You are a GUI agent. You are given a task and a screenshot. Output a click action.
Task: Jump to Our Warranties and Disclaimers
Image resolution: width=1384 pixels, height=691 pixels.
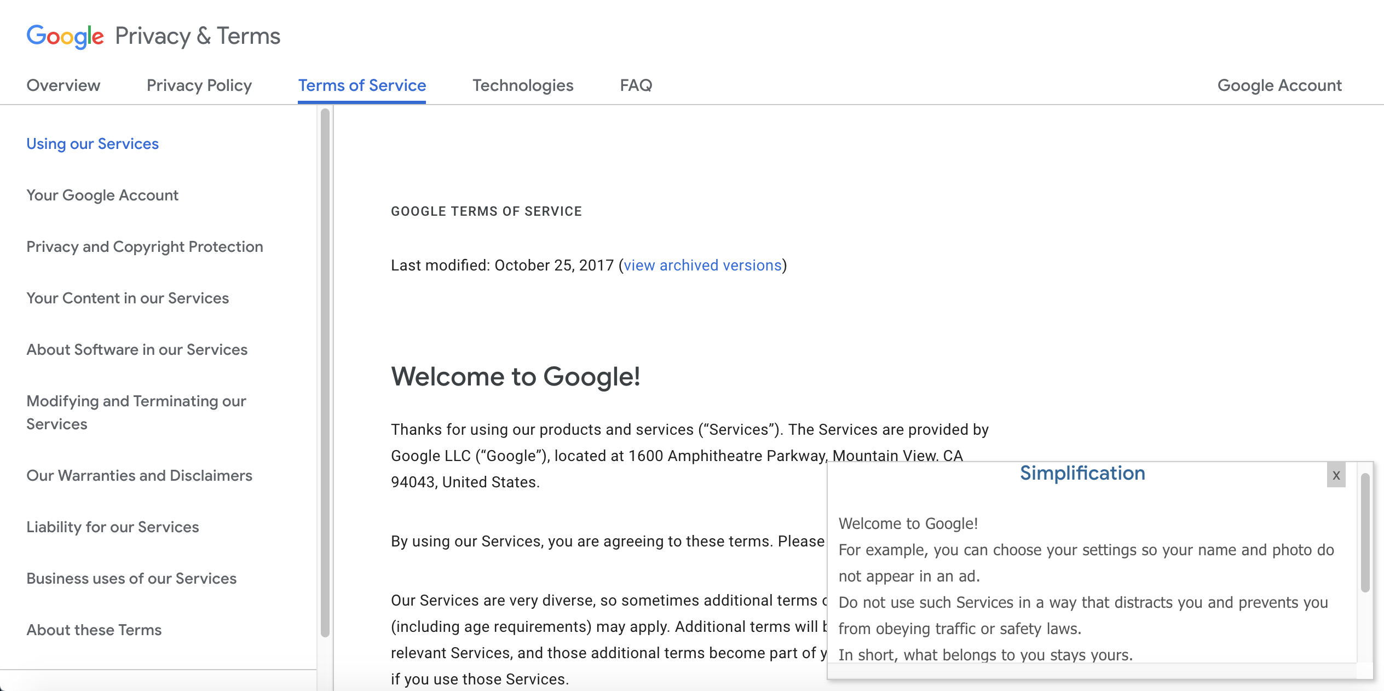point(139,476)
